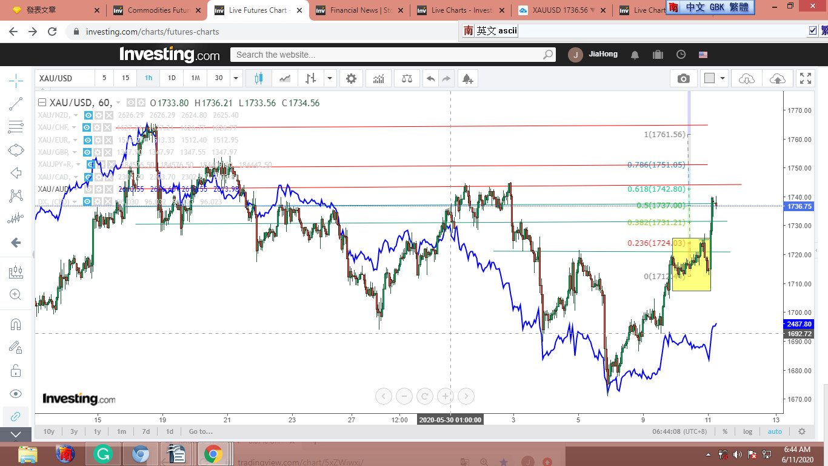The image size is (828, 466).
Task: Click the Go to... date button
Action: [201, 431]
